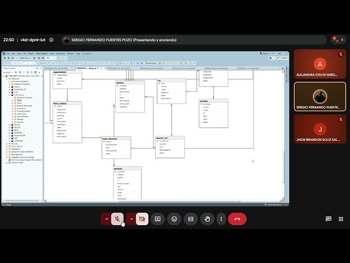
Task: Select the usuario_rol table header
Action: click(170, 138)
